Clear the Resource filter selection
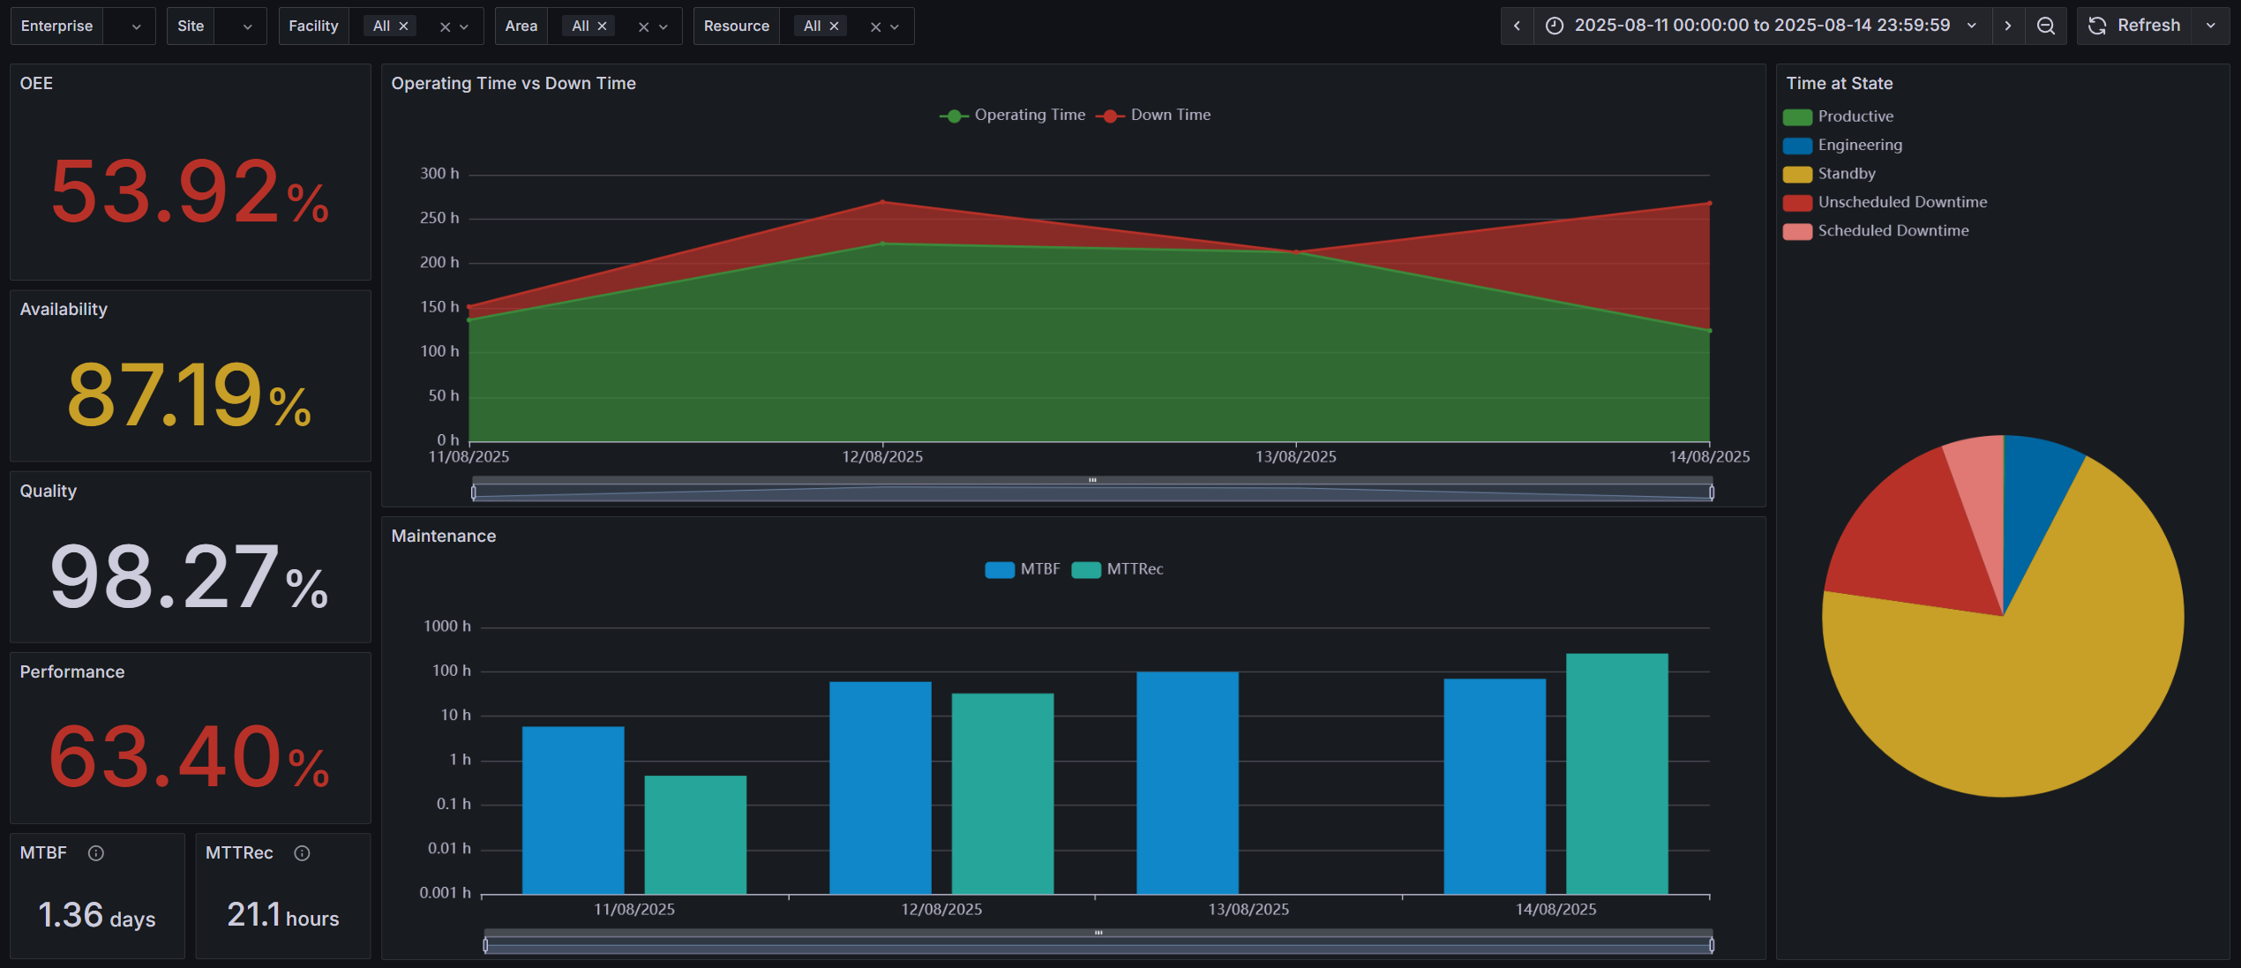2241x968 pixels. pyautogui.click(x=875, y=27)
